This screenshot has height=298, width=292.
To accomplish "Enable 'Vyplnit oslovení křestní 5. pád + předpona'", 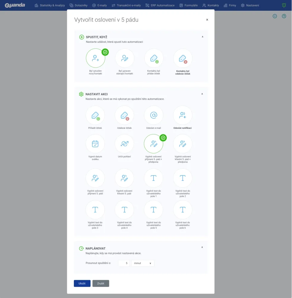I will (x=183, y=144).
